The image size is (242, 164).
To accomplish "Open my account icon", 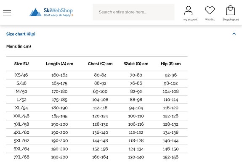I will [x=188, y=11].
